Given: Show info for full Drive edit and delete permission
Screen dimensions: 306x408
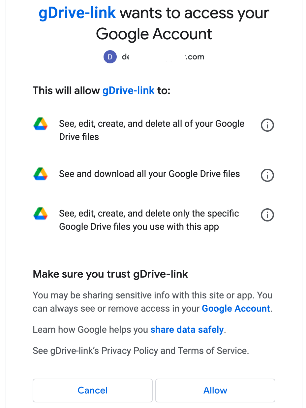Looking at the screenshot, I should 267,125.
